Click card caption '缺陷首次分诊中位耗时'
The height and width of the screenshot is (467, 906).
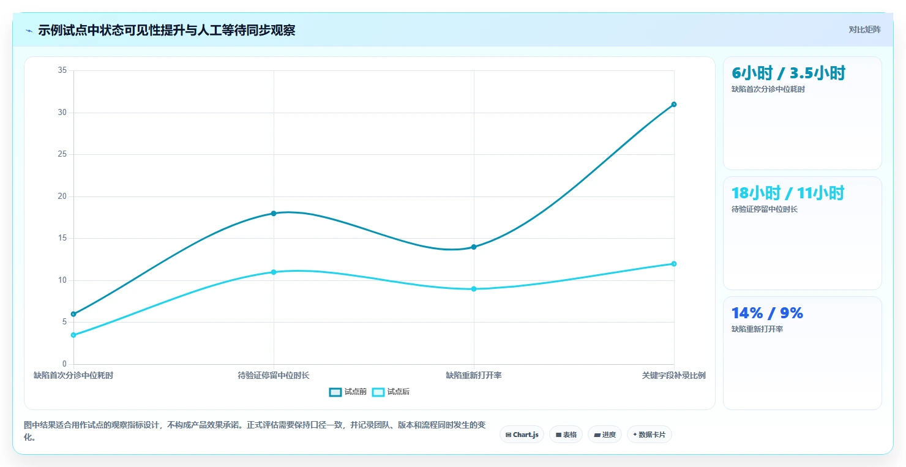pos(768,89)
